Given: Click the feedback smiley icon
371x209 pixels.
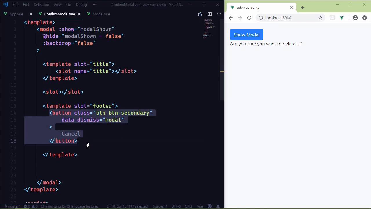Looking at the screenshot, I should 210,206.
